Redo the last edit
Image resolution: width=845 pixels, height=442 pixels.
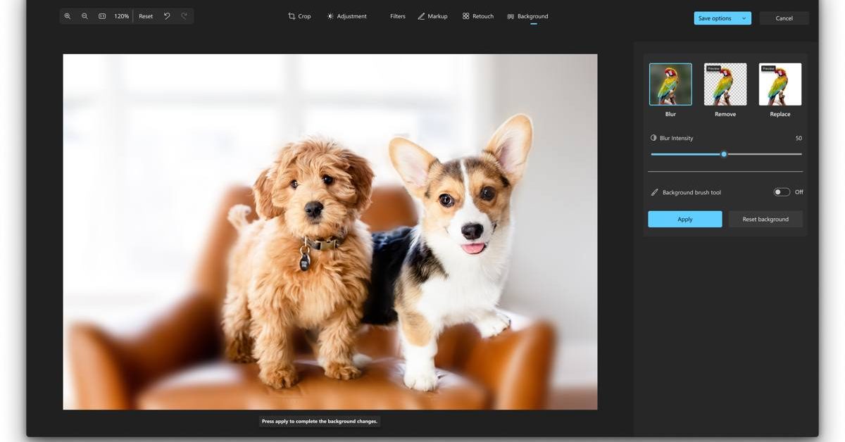click(184, 16)
